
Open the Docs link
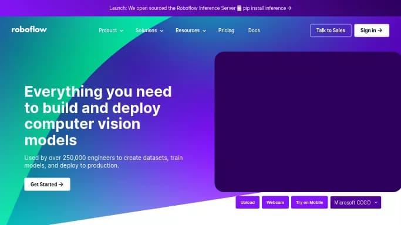coord(254,30)
